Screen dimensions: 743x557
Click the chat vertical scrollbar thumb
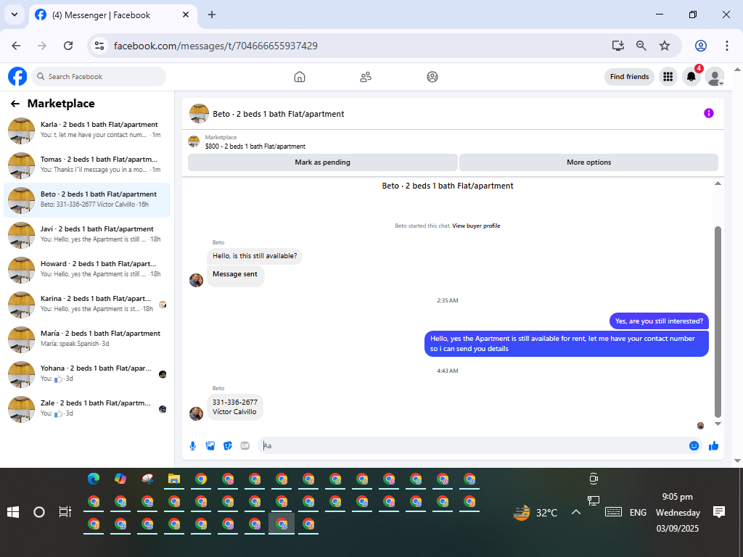(x=718, y=322)
